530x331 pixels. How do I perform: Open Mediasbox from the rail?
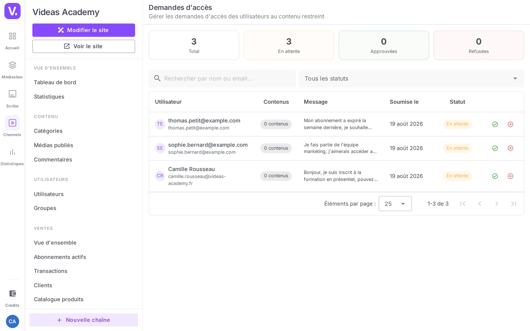coord(12,70)
